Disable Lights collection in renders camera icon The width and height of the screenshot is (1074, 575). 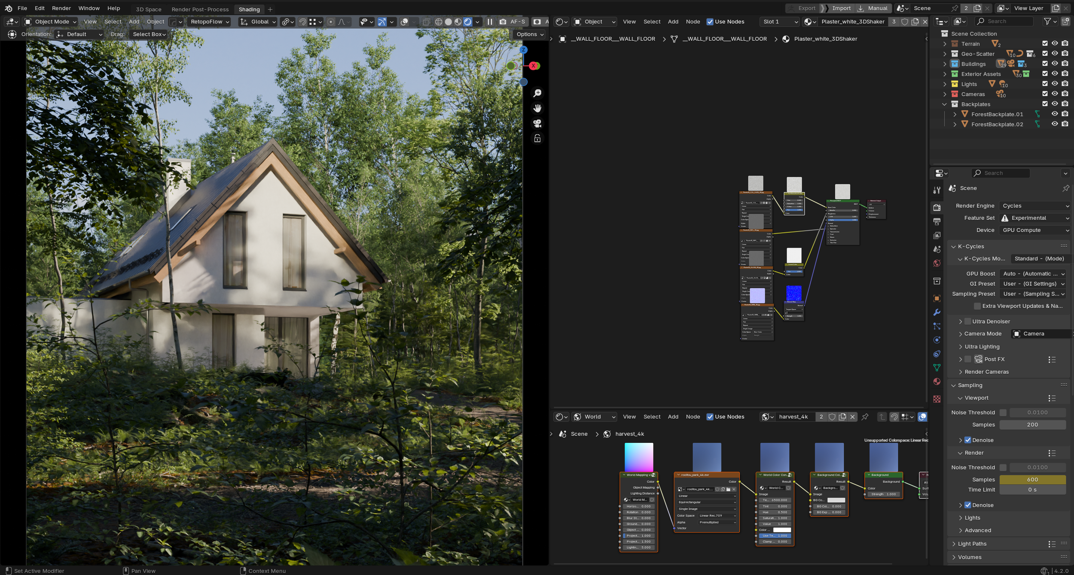(x=1065, y=84)
